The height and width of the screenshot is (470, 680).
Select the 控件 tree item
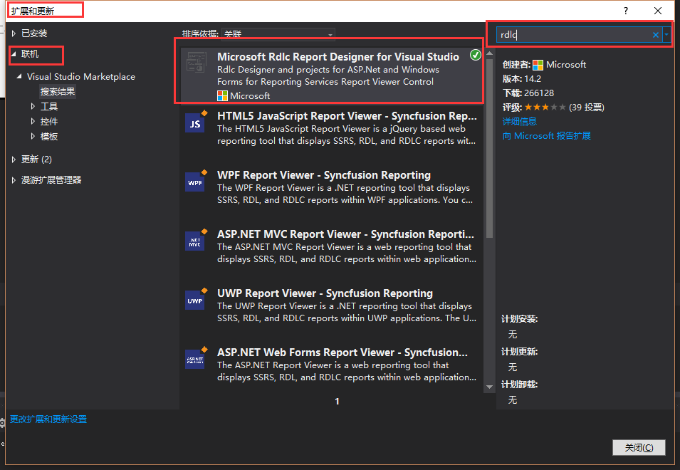tap(49, 121)
